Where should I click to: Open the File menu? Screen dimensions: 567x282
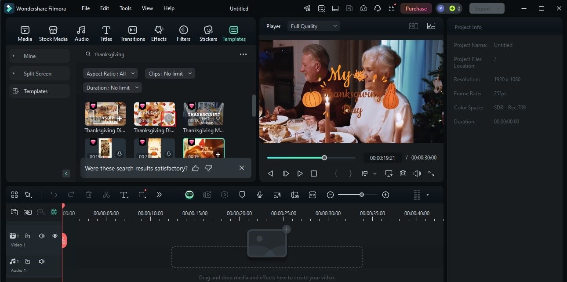click(x=86, y=8)
